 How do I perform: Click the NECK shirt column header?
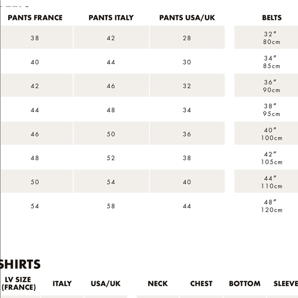tap(158, 284)
